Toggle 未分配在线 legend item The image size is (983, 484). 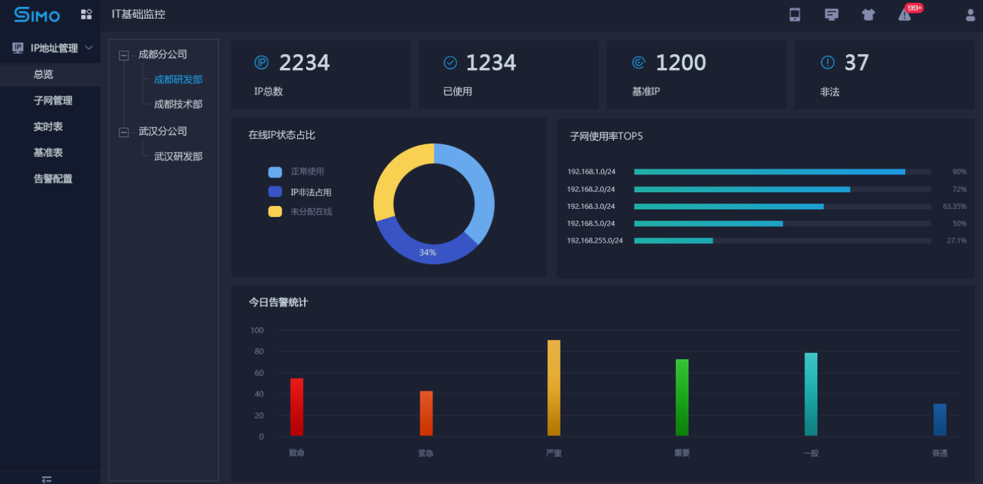(301, 211)
